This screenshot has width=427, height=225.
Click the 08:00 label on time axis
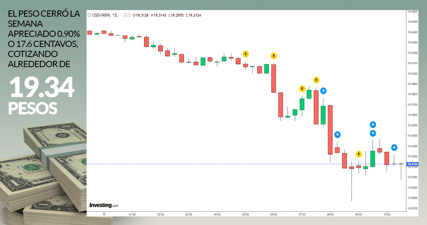pyautogui.click(x=330, y=214)
